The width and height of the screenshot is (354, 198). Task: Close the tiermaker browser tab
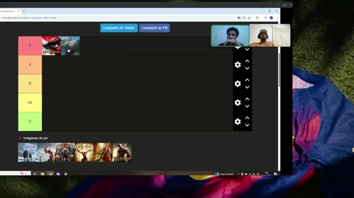point(18,11)
